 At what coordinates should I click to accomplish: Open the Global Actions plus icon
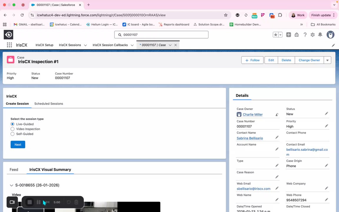pyautogui.click(x=288, y=35)
